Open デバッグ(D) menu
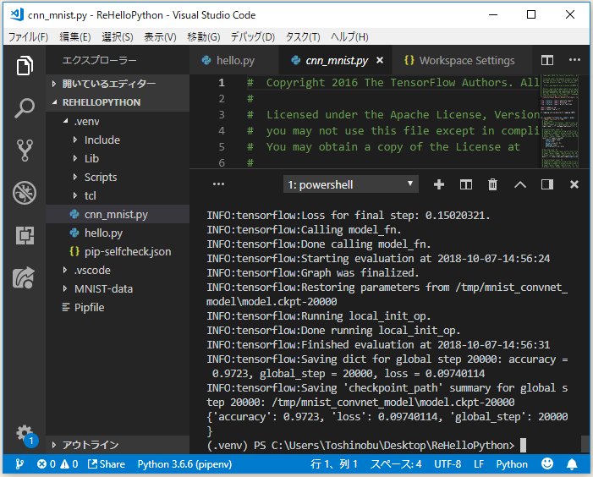The height and width of the screenshot is (477, 593). click(253, 36)
